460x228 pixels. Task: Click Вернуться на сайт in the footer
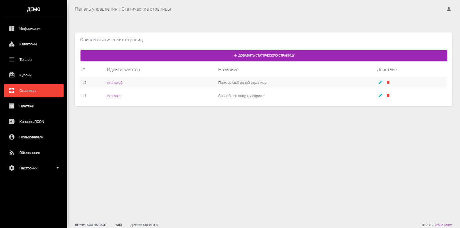(91, 225)
